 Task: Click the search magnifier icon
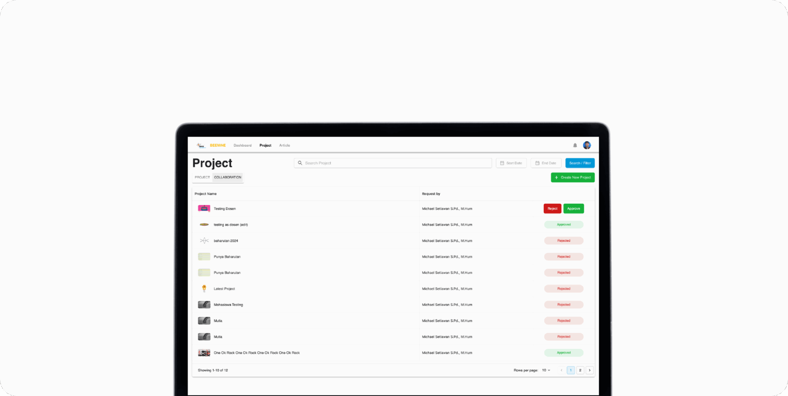[300, 163]
